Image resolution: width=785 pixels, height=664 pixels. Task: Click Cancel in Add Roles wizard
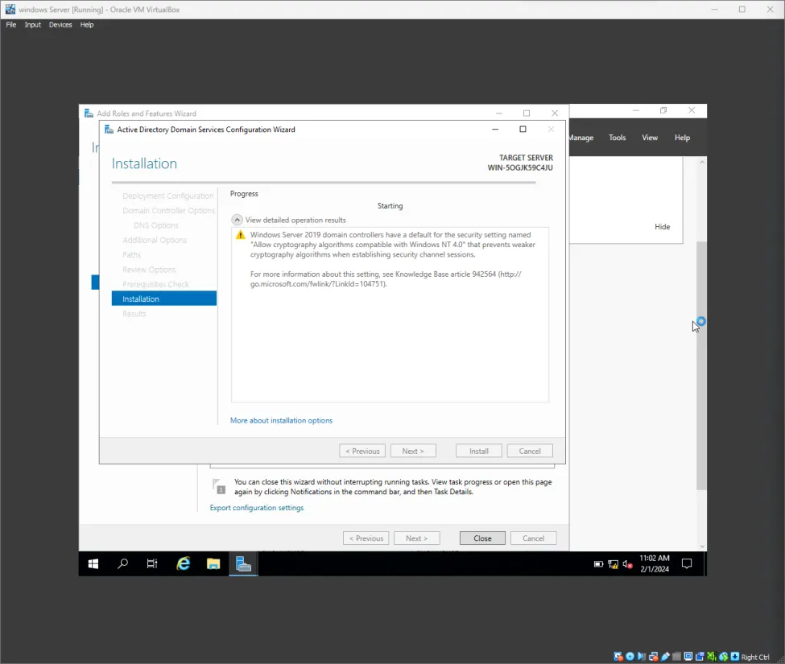click(x=533, y=538)
